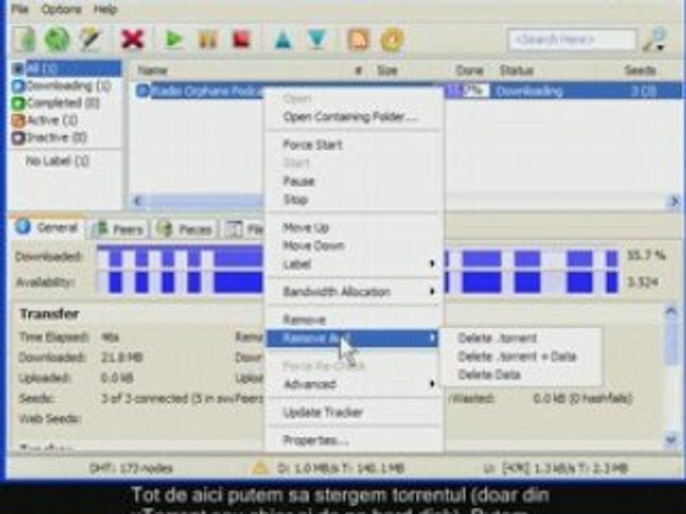Viewport: 686px width, 514px height.
Task: Expand the Remove And submenu
Action: click(354, 338)
